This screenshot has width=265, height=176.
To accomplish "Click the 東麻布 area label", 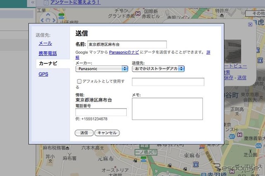I will tap(192, 155).
